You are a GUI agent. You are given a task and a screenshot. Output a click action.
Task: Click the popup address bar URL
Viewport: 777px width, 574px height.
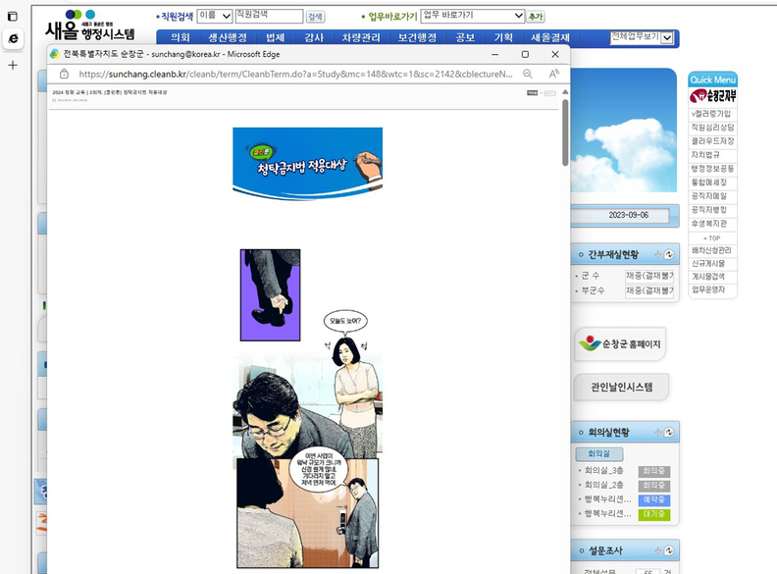pos(295,74)
